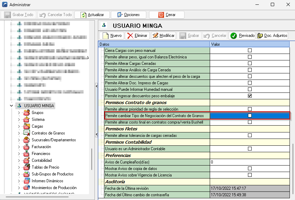
Task: Click the Doc. Adjuntos folder icon
Action: pos(260,35)
